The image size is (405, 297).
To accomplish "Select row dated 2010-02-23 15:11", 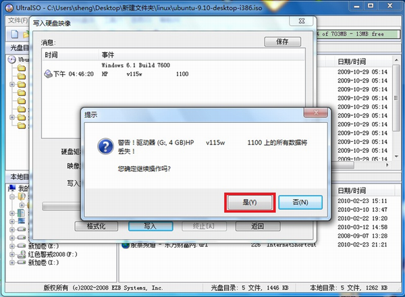I will coord(362,201).
